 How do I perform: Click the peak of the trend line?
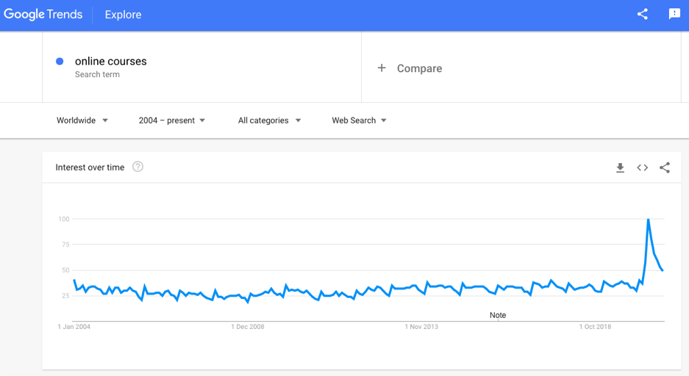click(648, 220)
